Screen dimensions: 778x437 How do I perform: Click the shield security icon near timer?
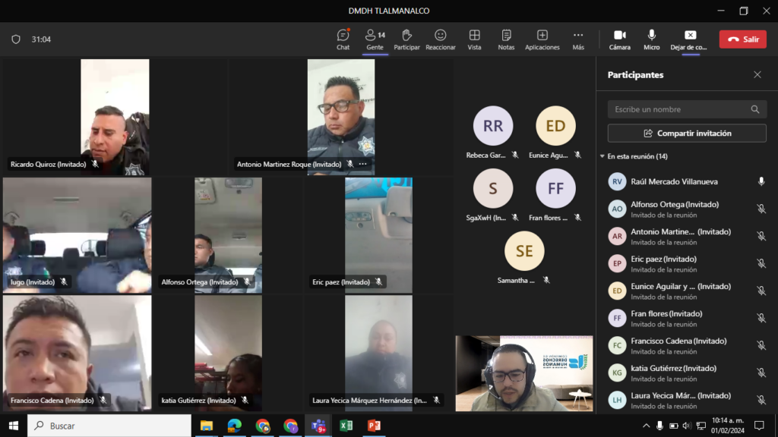(16, 39)
